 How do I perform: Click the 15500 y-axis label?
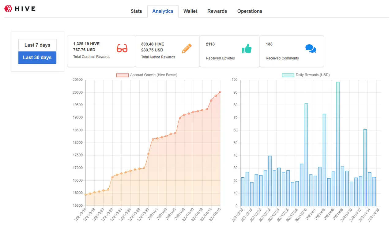(x=77, y=206)
